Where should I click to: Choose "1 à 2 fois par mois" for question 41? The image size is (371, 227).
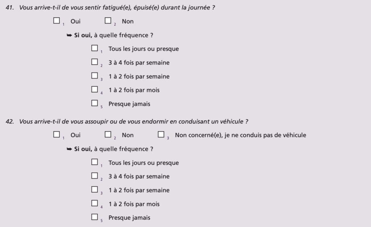click(95, 89)
